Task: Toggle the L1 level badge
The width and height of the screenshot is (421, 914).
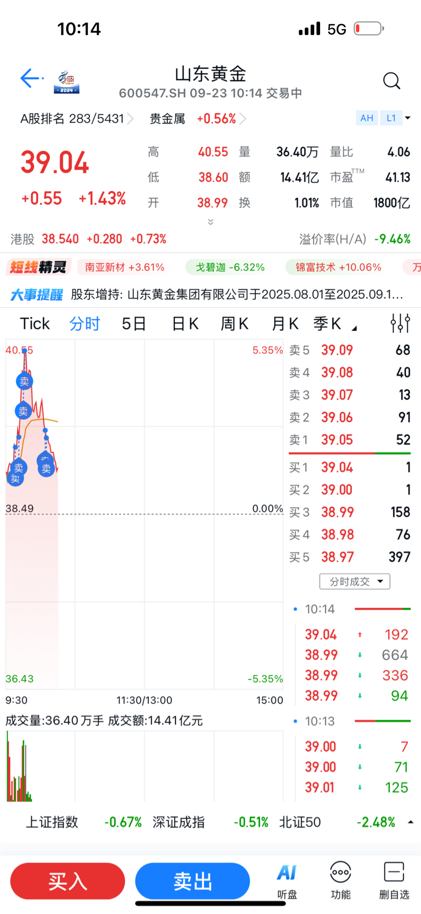Action: click(x=391, y=118)
